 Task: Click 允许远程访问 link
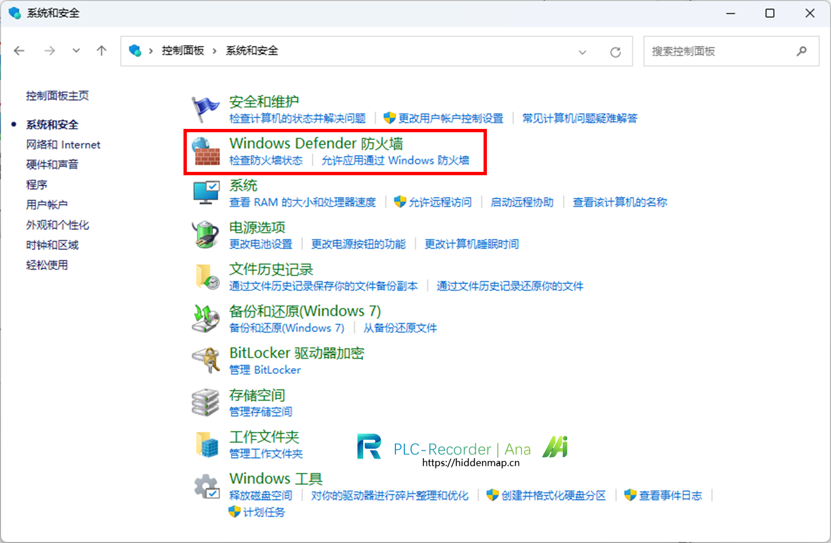pyautogui.click(x=441, y=202)
